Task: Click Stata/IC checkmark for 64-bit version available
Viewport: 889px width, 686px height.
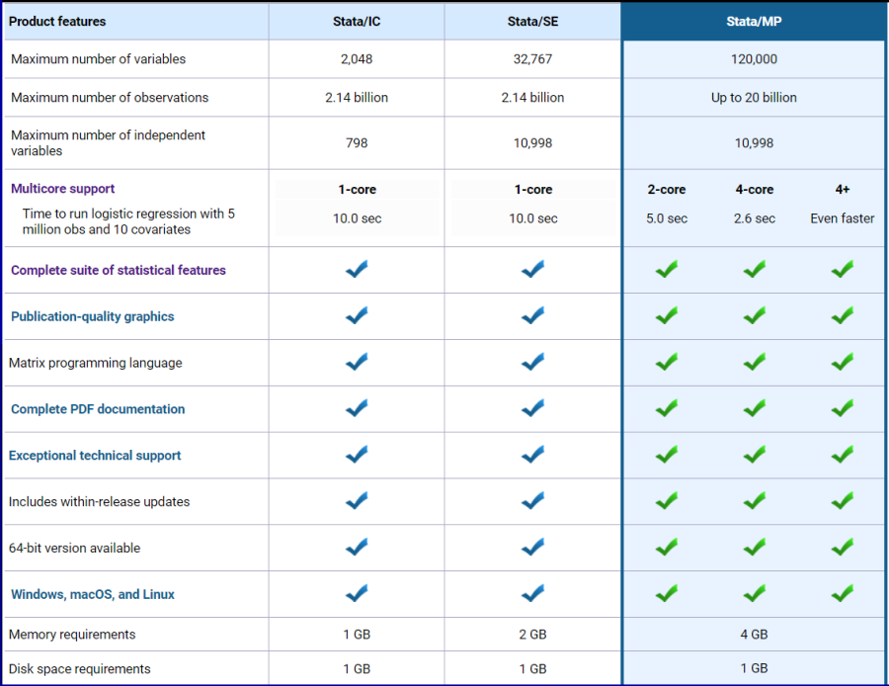Action: point(357,548)
